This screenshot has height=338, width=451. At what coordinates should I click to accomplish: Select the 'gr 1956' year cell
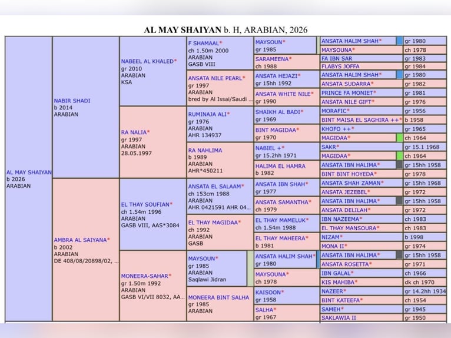[x=425, y=111]
